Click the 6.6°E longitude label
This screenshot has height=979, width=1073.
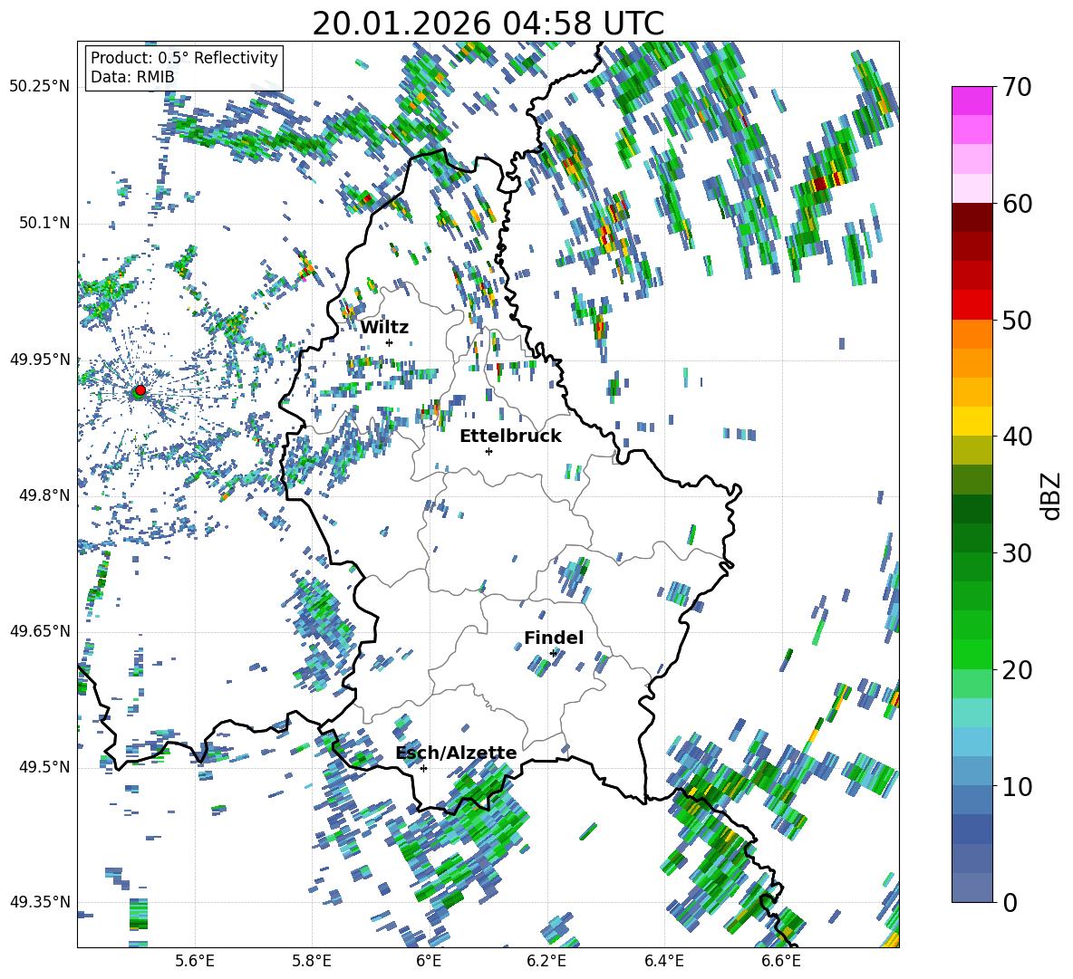coord(781,961)
